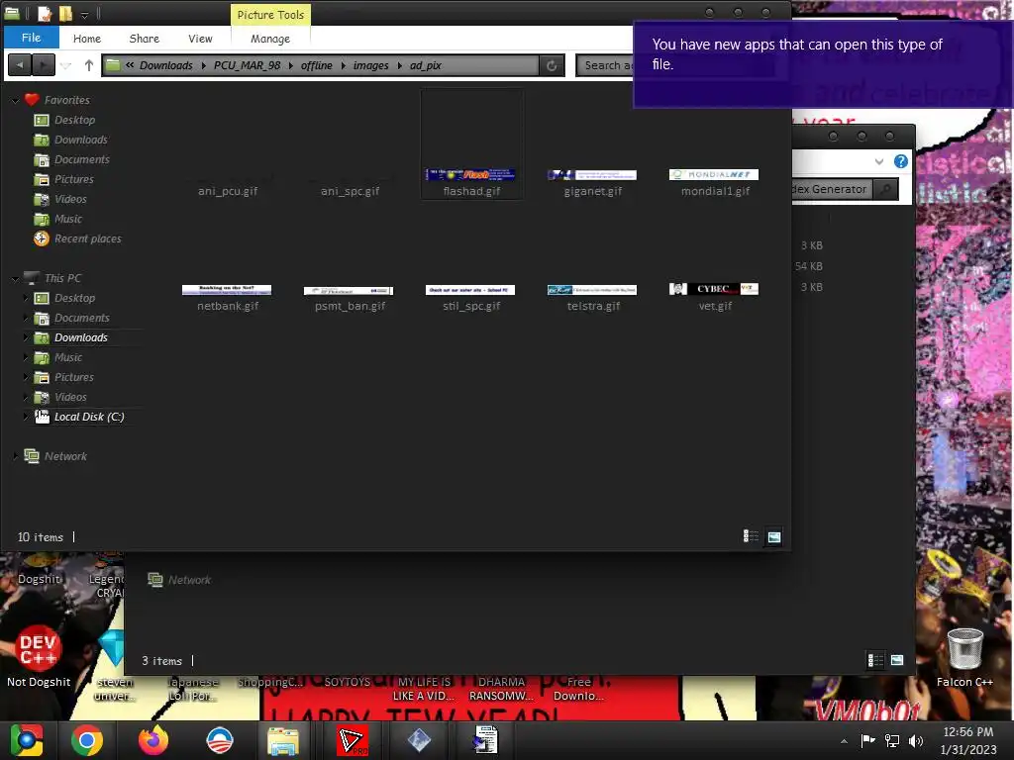
Task: Open Downloads under Favorites
Action: (x=80, y=140)
